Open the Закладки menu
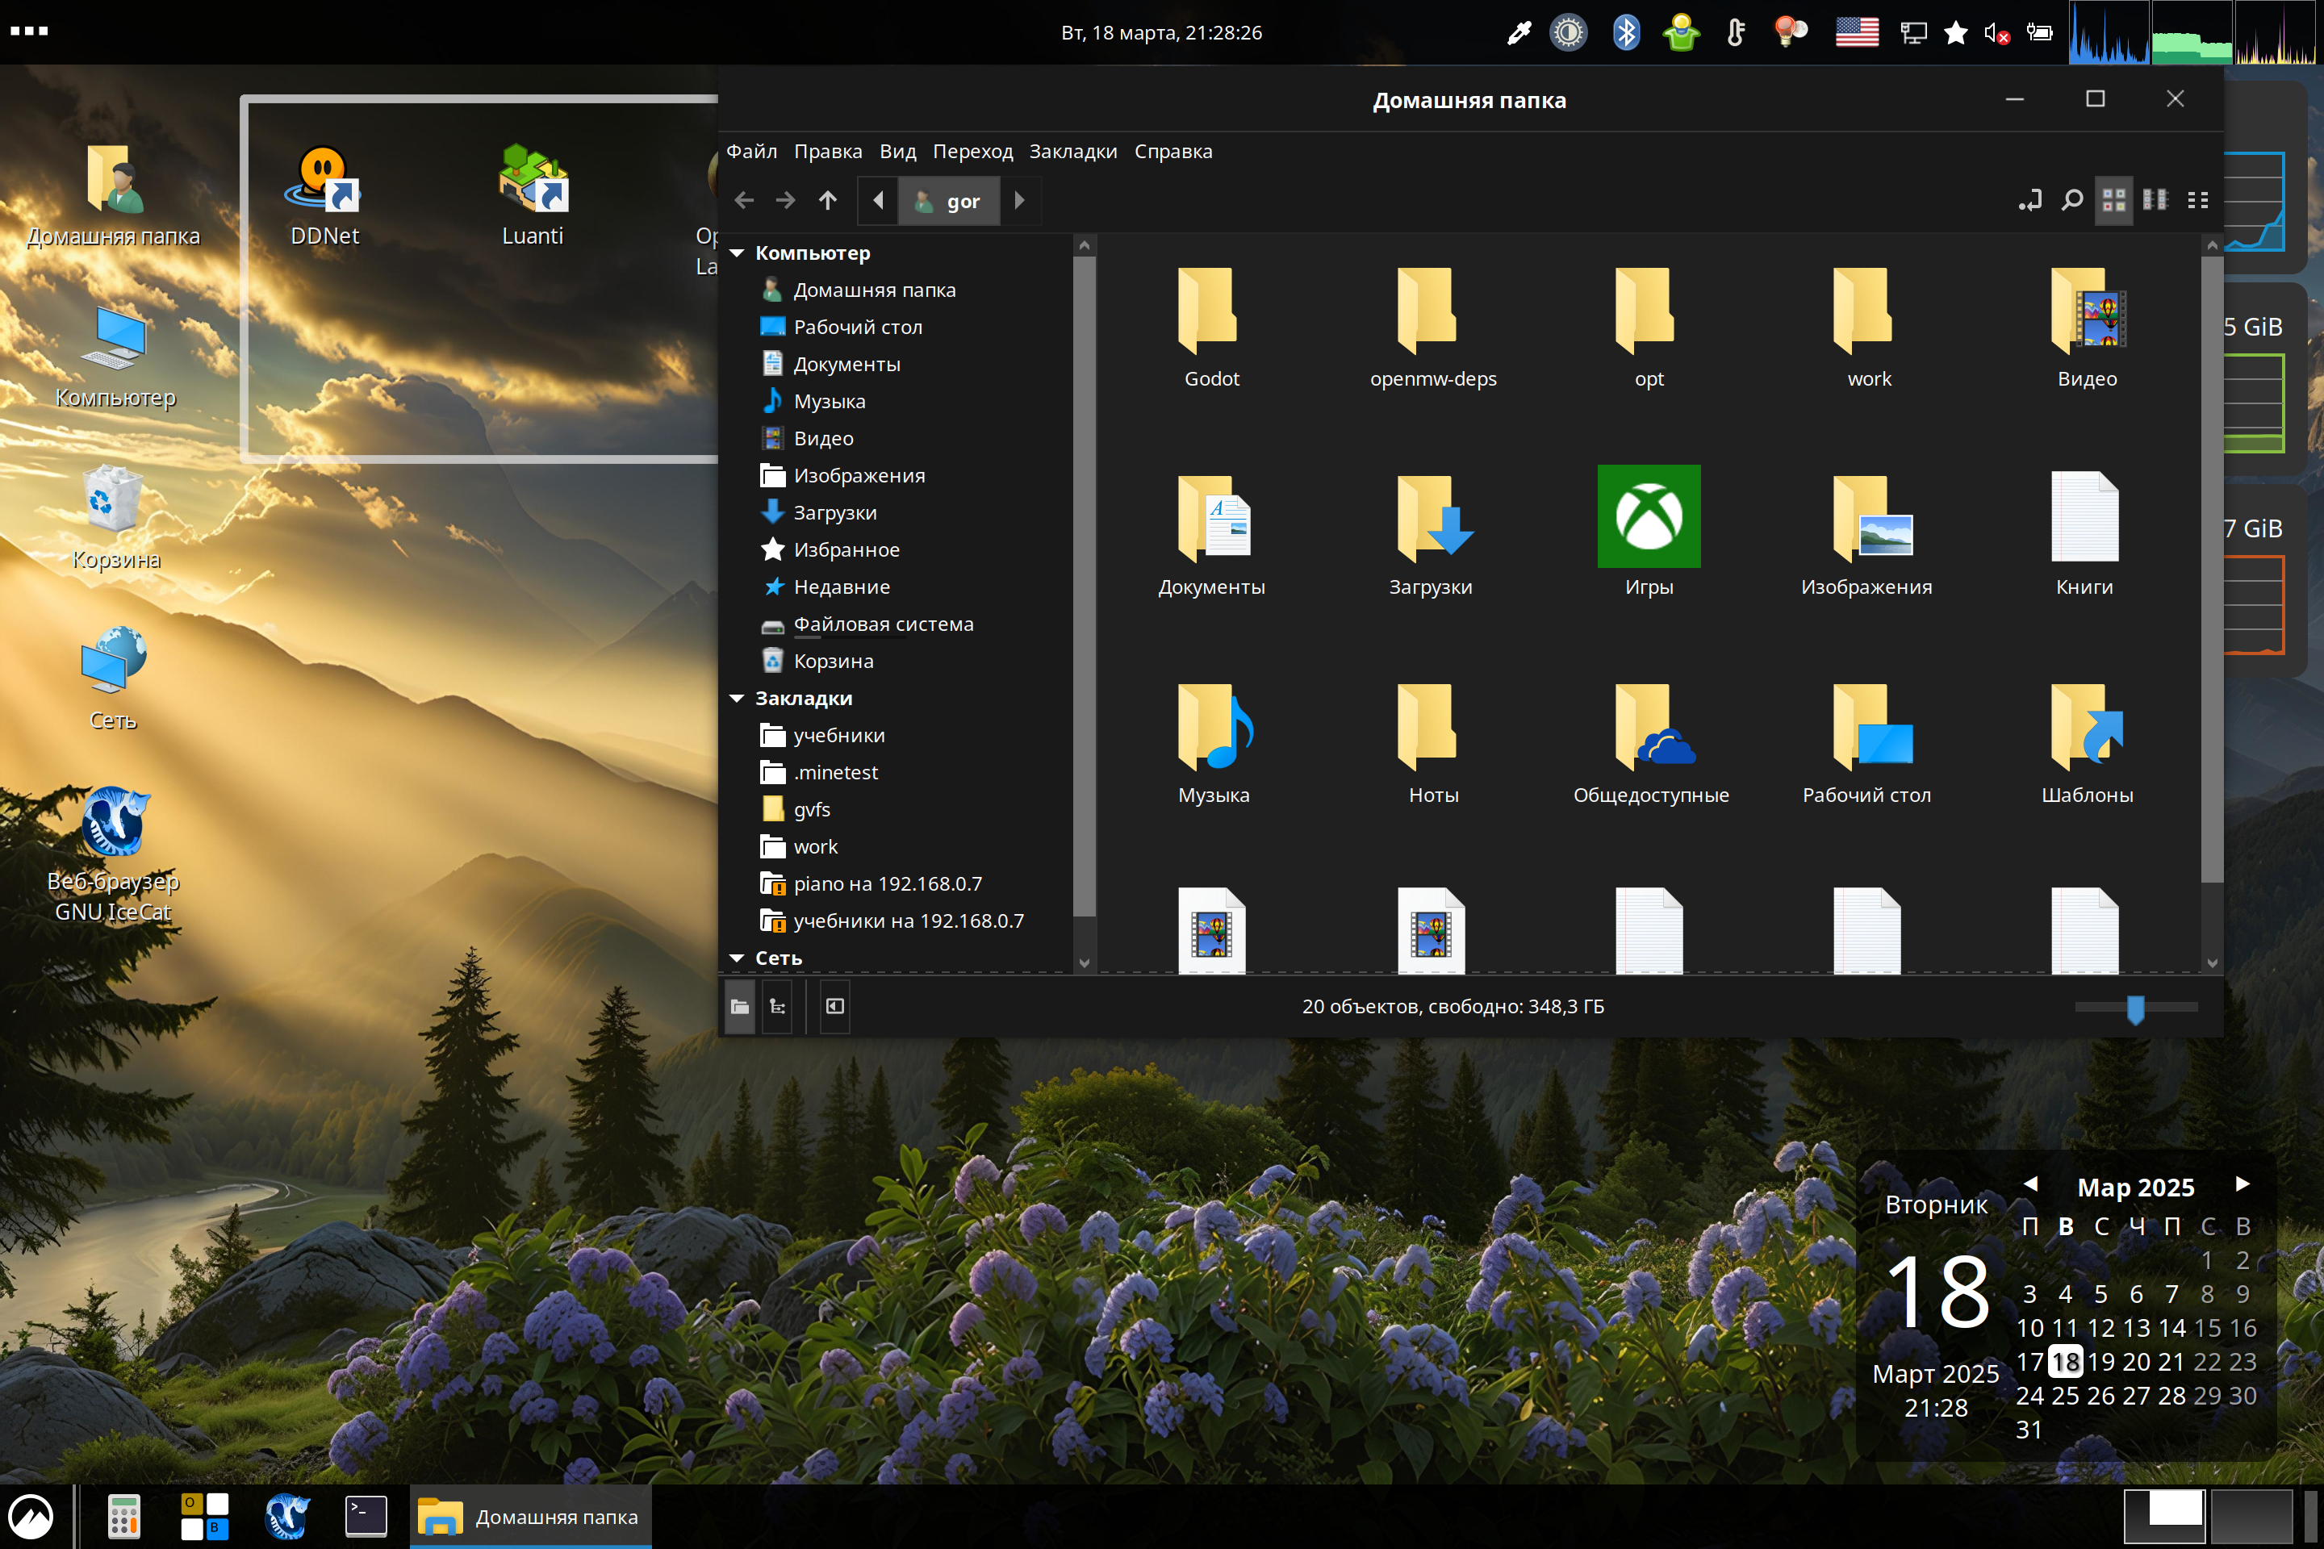The height and width of the screenshot is (1549, 2324). coord(1072,151)
